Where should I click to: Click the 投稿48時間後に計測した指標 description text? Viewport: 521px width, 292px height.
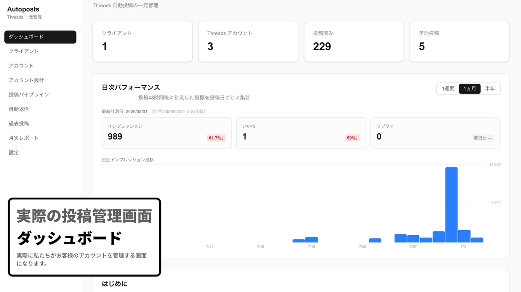(x=194, y=98)
